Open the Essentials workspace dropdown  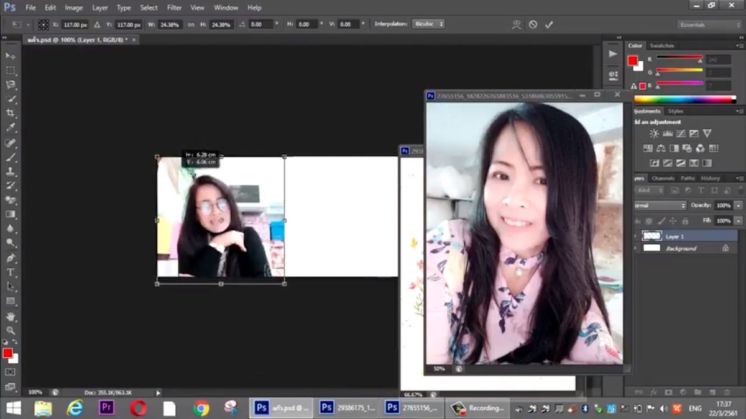pos(709,25)
